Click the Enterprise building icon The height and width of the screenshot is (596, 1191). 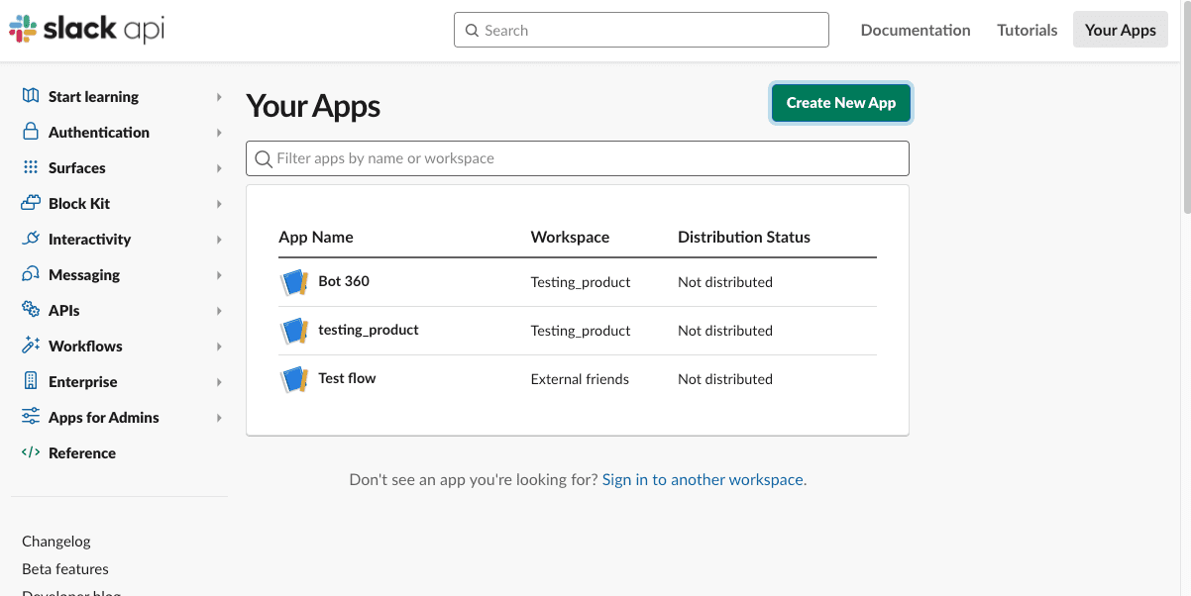[x=31, y=381]
